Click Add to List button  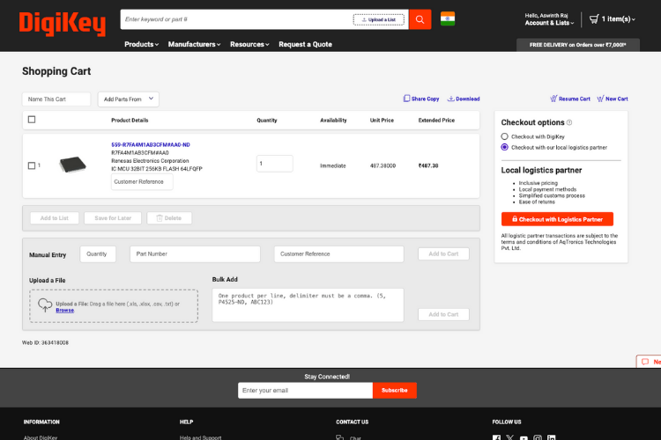coord(55,218)
